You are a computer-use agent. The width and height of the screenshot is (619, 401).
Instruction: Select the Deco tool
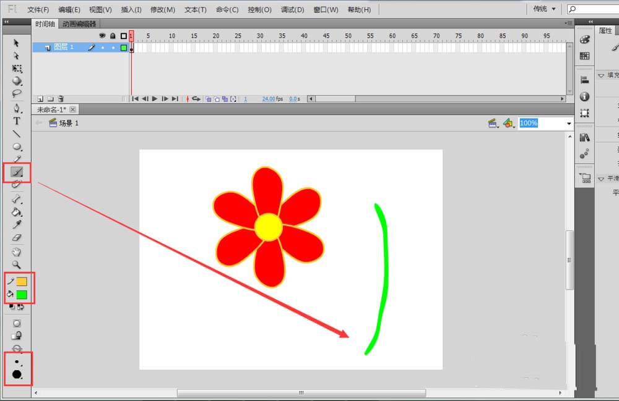pyautogui.click(x=17, y=184)
